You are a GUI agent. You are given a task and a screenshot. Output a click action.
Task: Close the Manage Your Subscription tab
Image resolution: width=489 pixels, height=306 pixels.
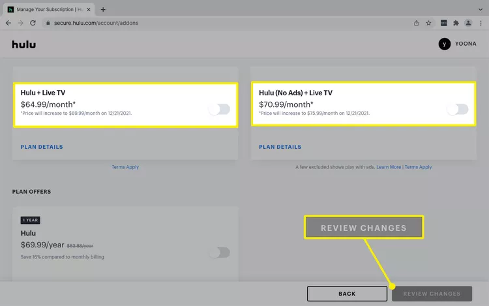(x=89, y=10)
